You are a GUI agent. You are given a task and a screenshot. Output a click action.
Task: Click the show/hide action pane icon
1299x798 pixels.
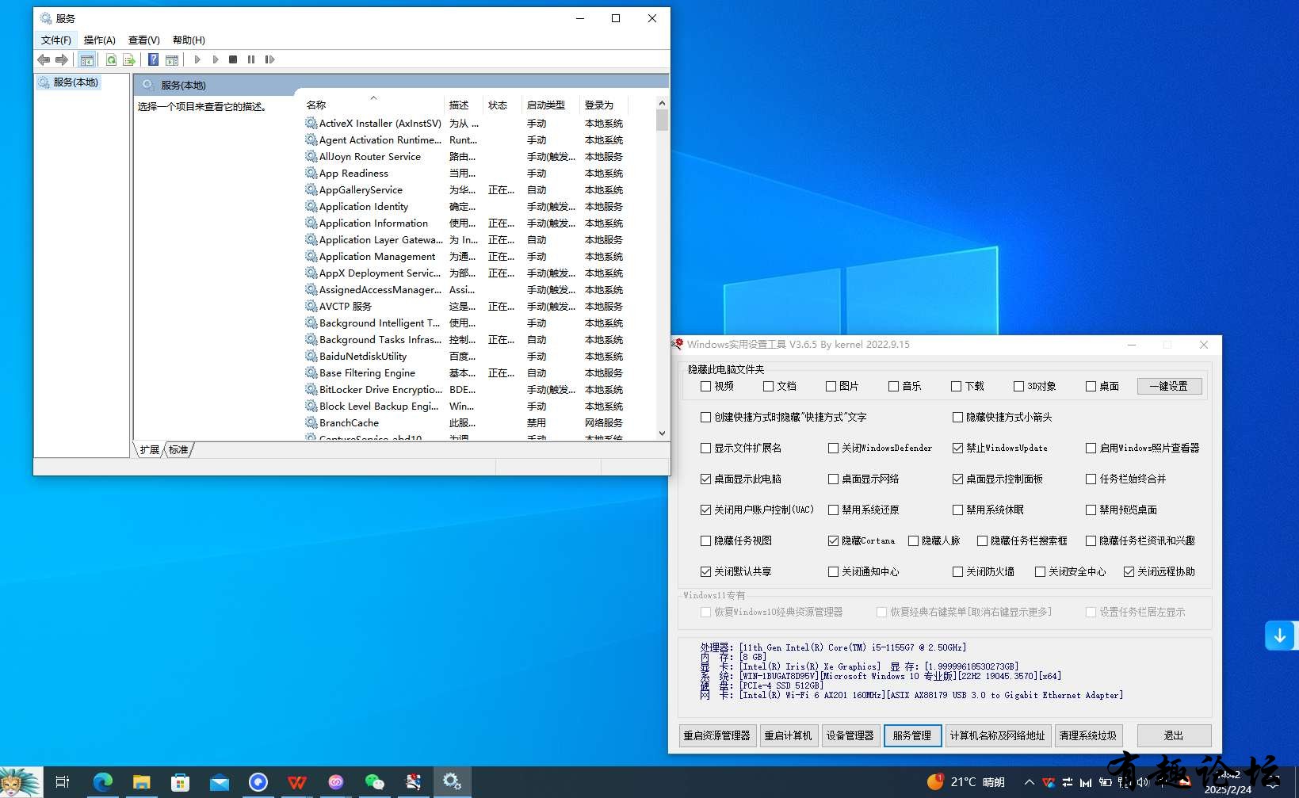pyautogui.click(x=171, y=59)
